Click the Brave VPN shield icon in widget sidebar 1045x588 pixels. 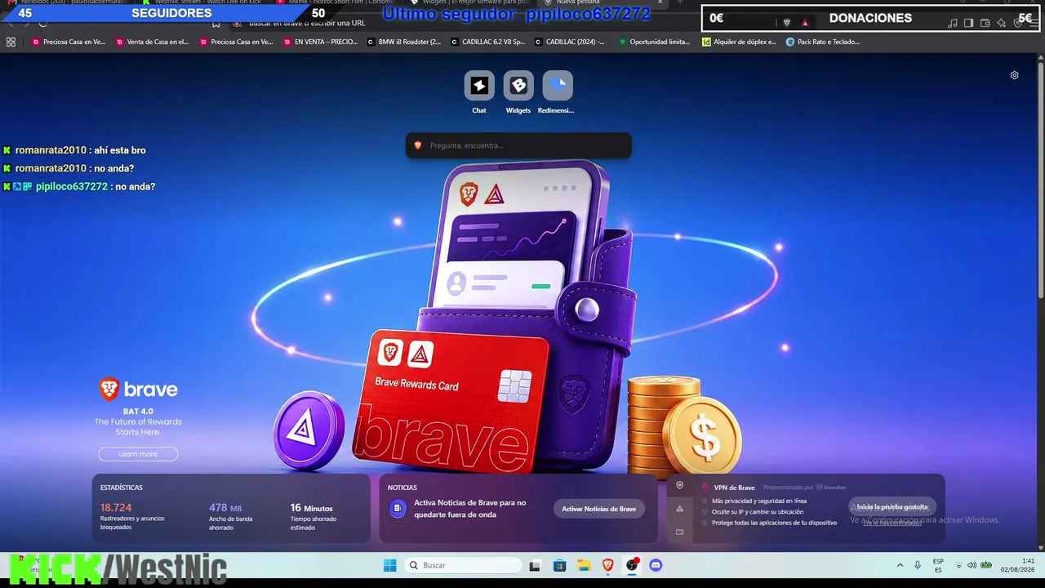point(679,485)
